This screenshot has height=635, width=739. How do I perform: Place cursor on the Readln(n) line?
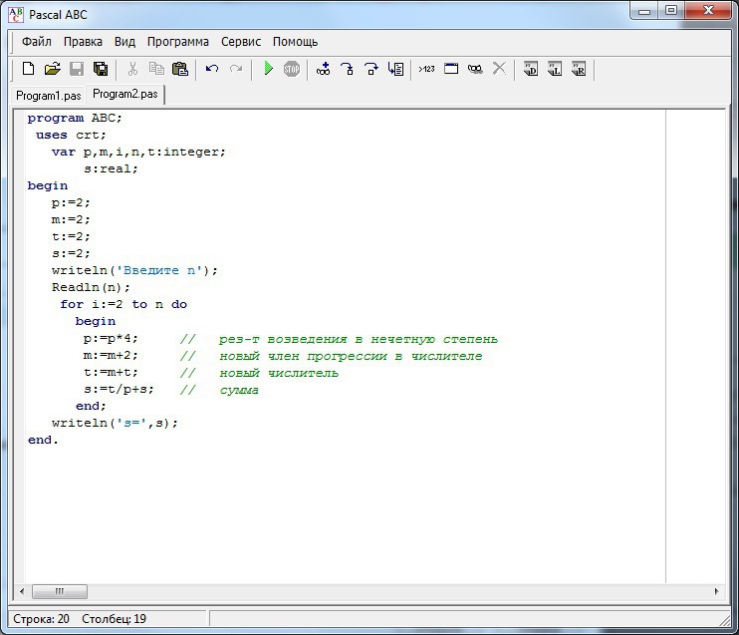[x=91, y=287]
